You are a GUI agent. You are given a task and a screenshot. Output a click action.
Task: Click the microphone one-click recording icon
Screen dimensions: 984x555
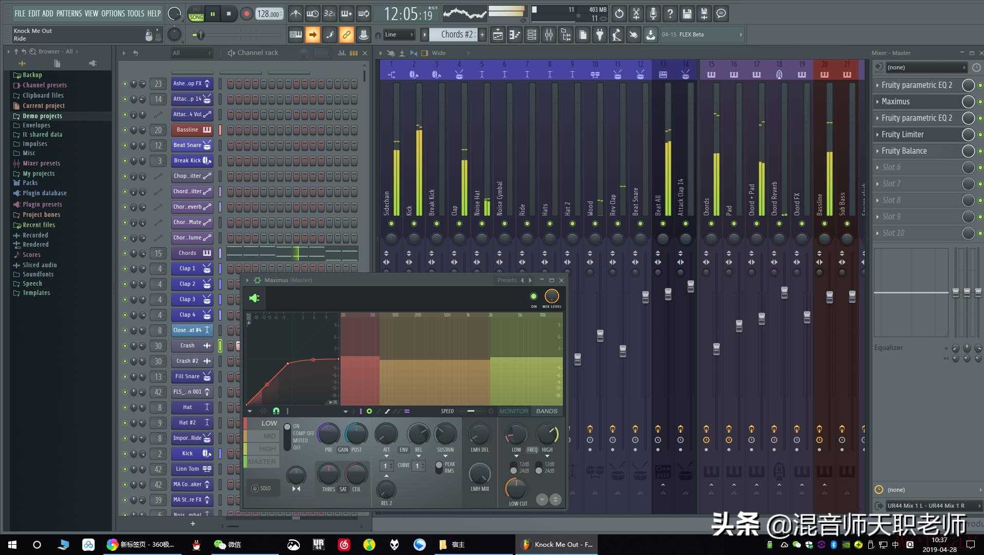click(x=653, y=14)
